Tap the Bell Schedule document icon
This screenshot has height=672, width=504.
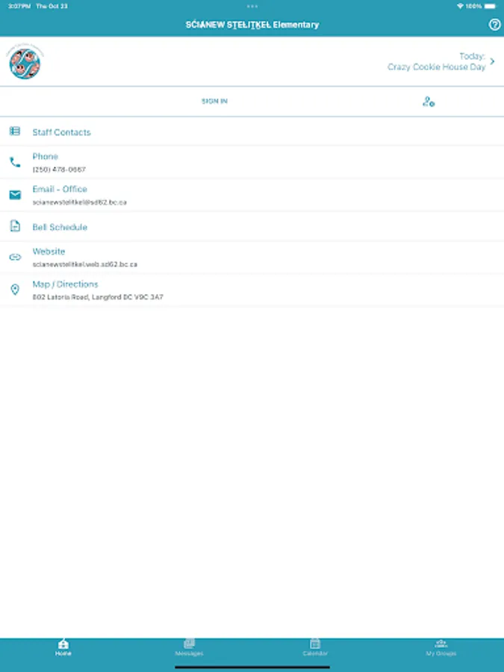click(x=15, y=225)
